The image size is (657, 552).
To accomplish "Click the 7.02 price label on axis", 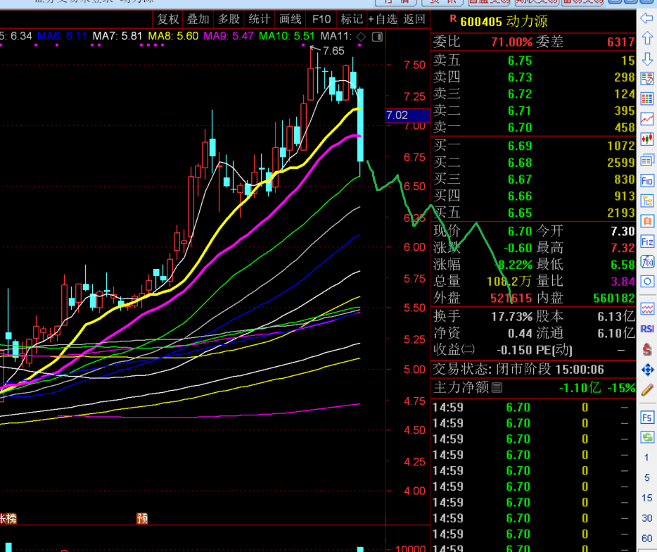I will coord(407,115).
